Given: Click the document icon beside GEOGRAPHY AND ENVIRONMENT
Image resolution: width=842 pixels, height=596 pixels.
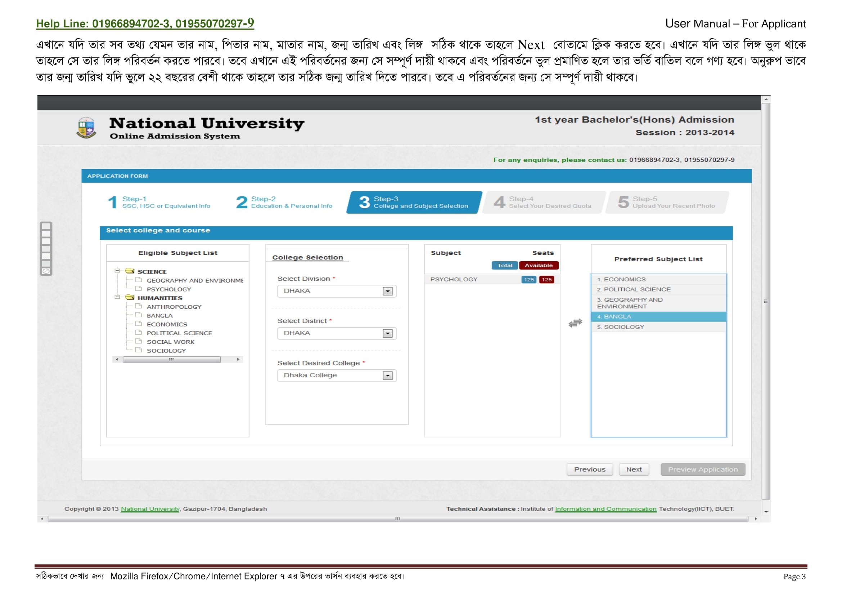Looking at the screenshot, I should [x=139, y=280].
